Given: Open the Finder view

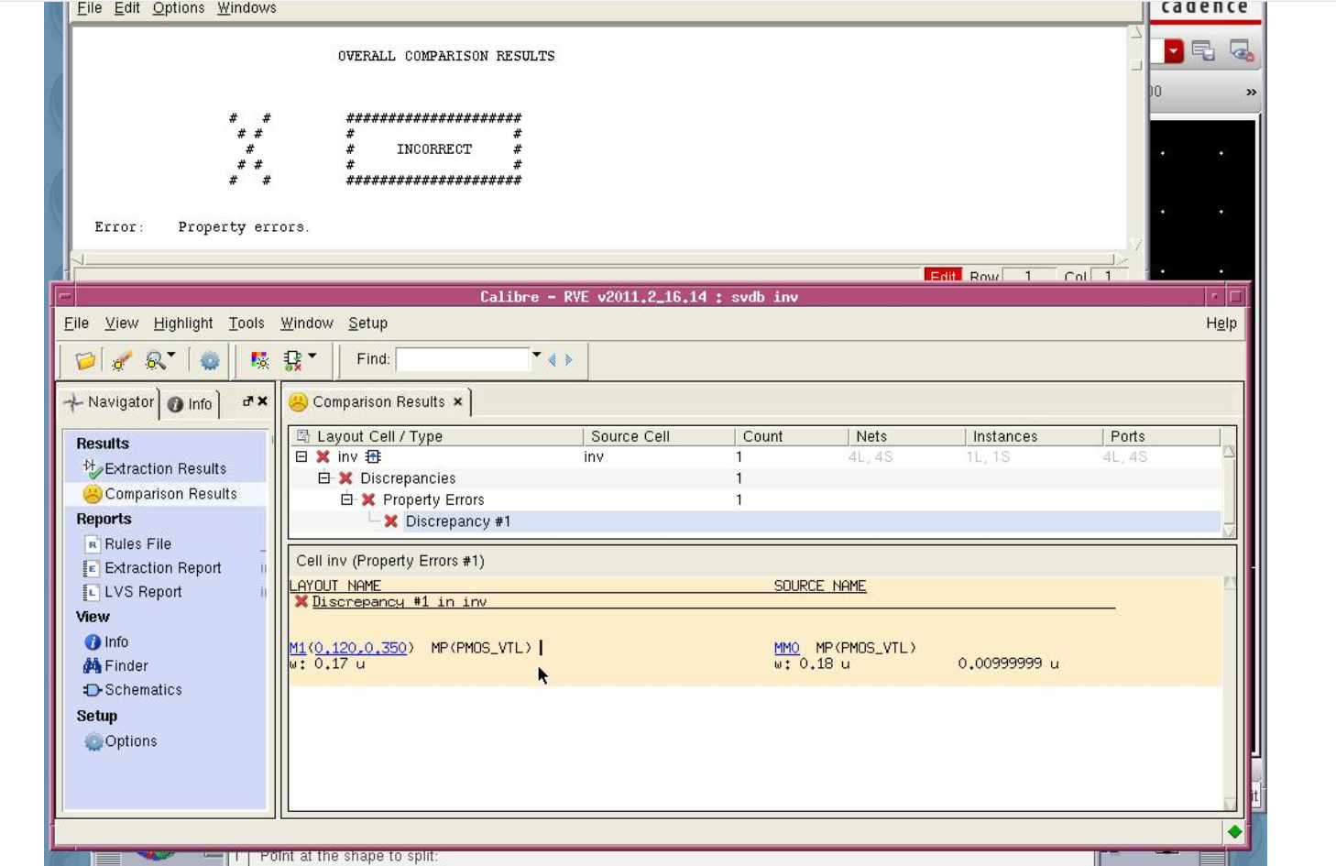Looking at the screenshot, I should (115, 666).
